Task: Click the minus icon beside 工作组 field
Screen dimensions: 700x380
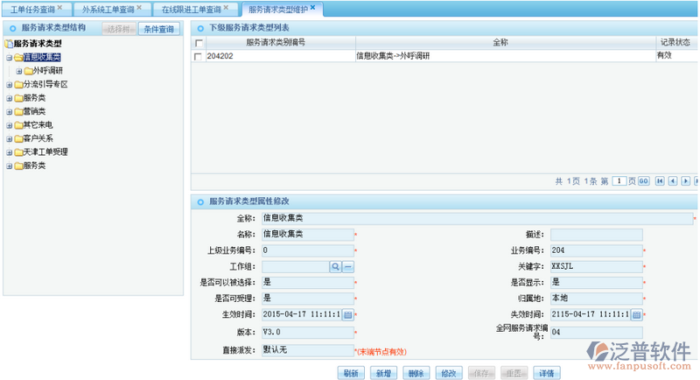Action: click(347, 266)
